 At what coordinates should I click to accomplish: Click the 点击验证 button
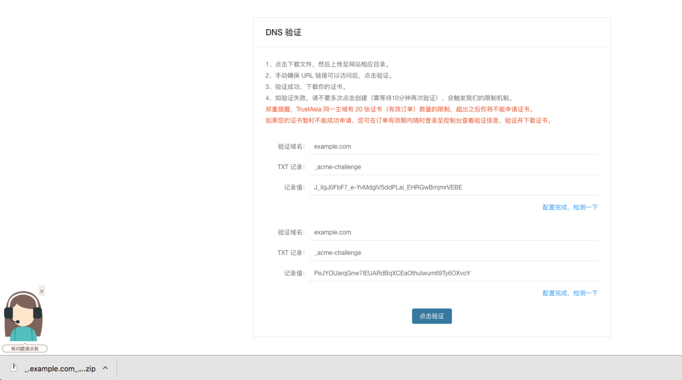point(431,316)
